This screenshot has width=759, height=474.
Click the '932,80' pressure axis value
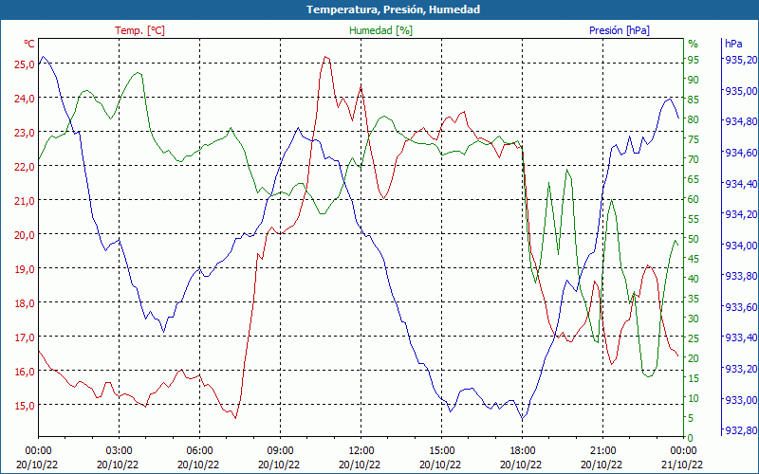[x=740, y=430]
